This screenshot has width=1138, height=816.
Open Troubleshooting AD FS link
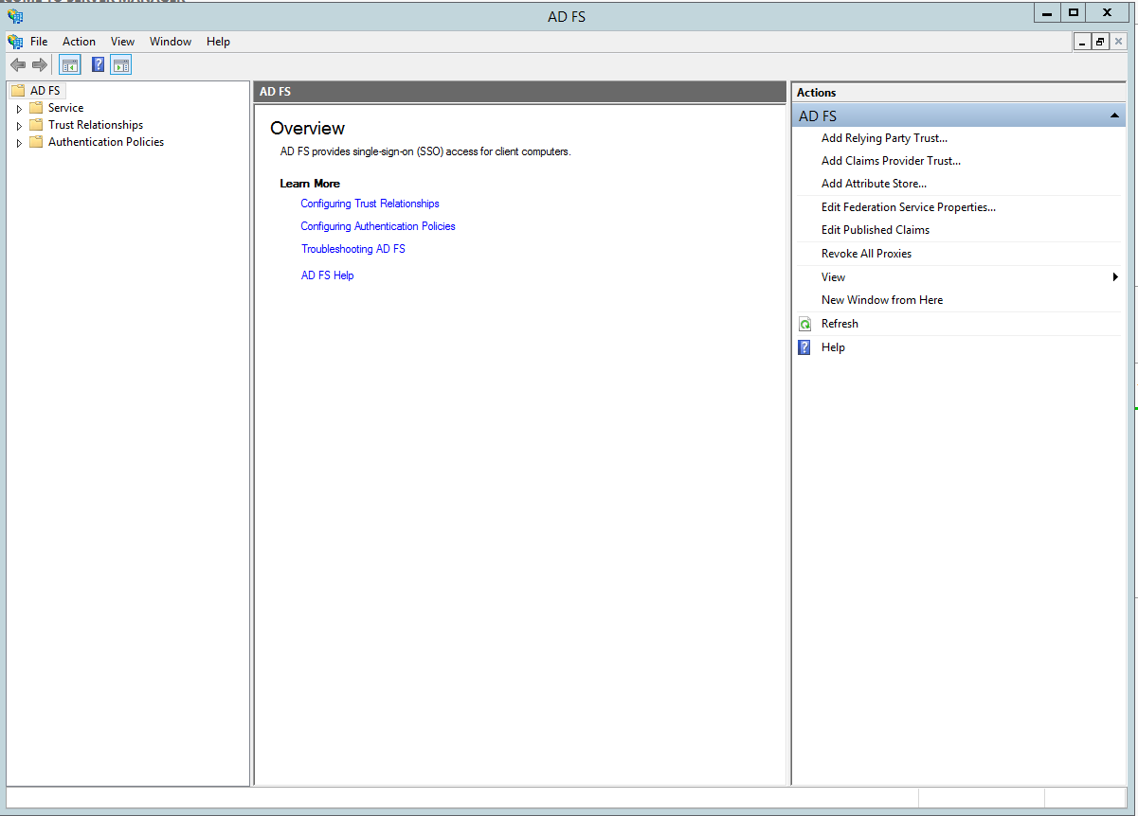(x=353, y=249)
